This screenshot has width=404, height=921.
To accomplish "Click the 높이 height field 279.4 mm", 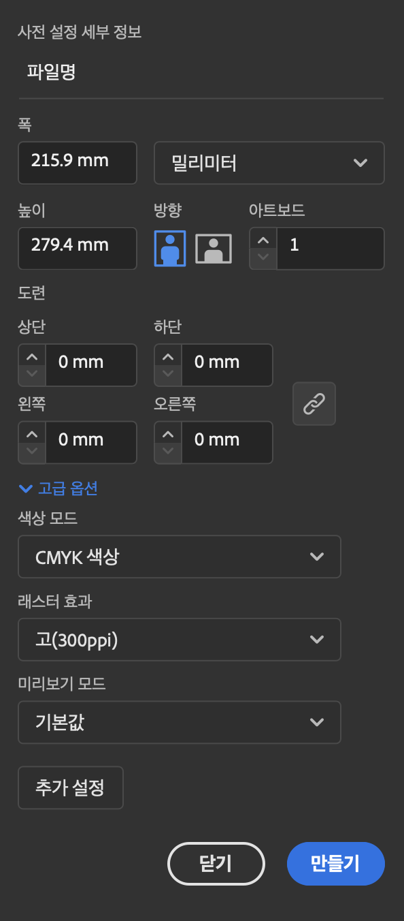I will click(x=78, y=247).
